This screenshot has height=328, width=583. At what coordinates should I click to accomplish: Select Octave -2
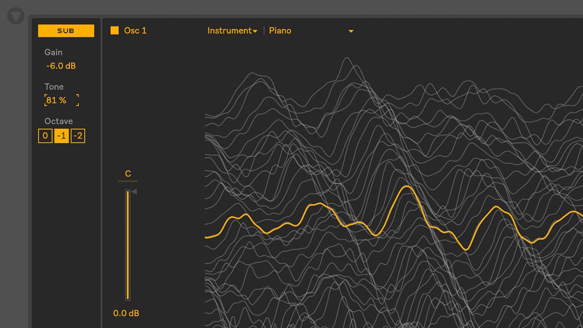click(78, 136)
